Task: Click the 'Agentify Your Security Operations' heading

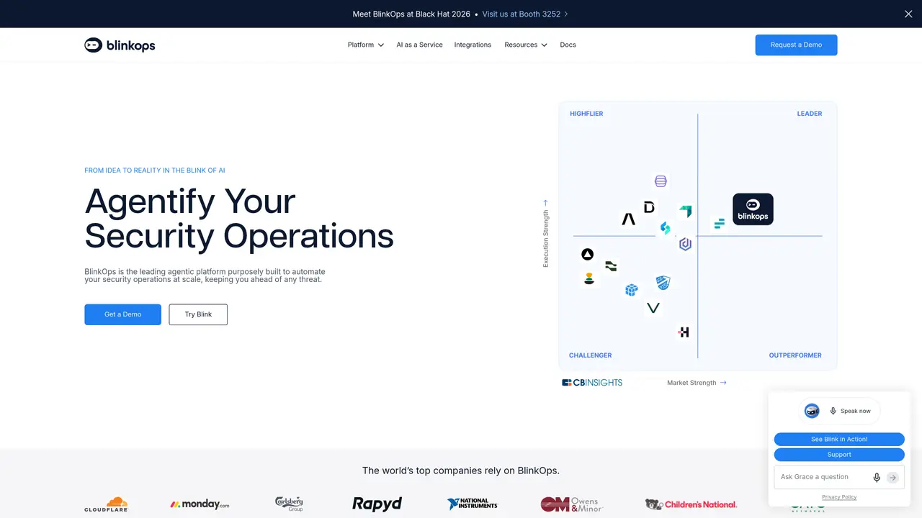Action: [x=239, y=218]
